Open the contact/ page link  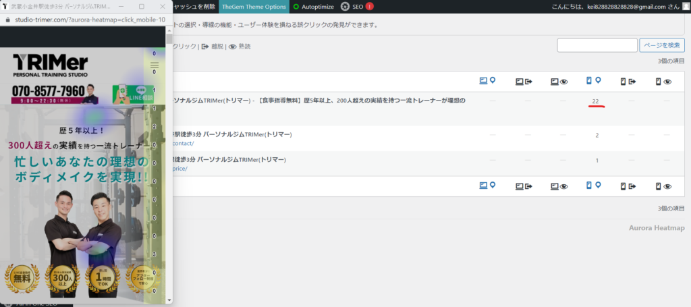pyautogui.click(x=183, y=143)
